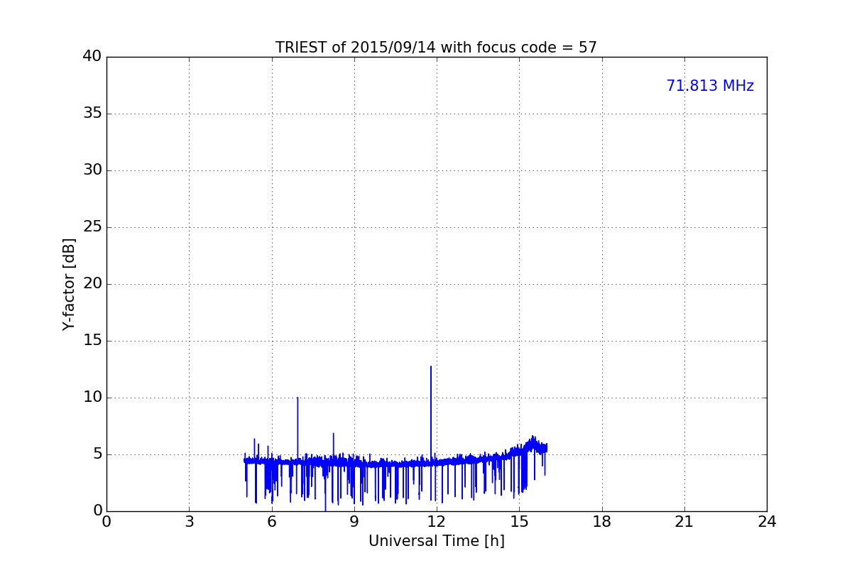852x568 pixels.
Task: Click the y-axis tick label '25'
Action: click(x=92, y=227)
